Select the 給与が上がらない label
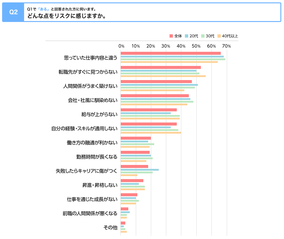Image resolution: width=284 pixels, height=239 pixels. 99,114
